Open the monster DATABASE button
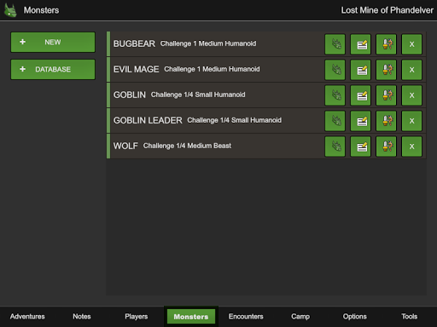This screenshot has height=327, width=437. coord(53,69)
